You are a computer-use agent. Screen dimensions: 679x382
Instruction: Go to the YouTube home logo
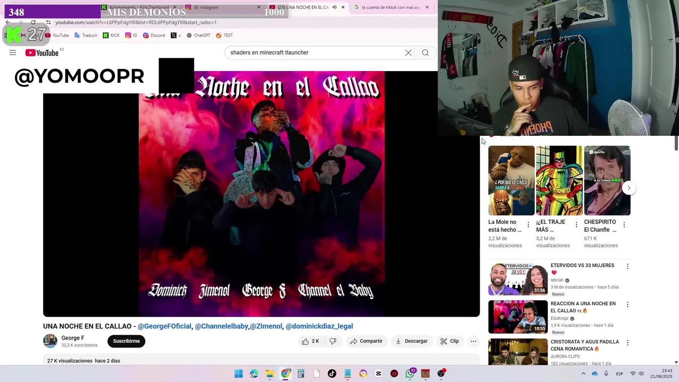(42, 53)
